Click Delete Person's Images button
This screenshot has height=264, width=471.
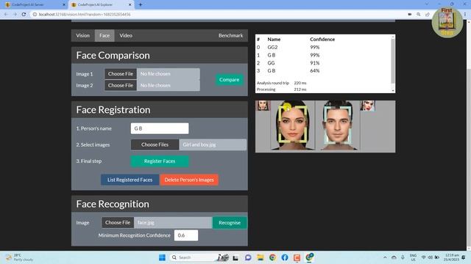(x=189, y=180)
